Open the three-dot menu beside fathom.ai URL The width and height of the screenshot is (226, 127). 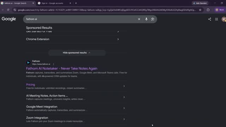(x=53, y=64)
